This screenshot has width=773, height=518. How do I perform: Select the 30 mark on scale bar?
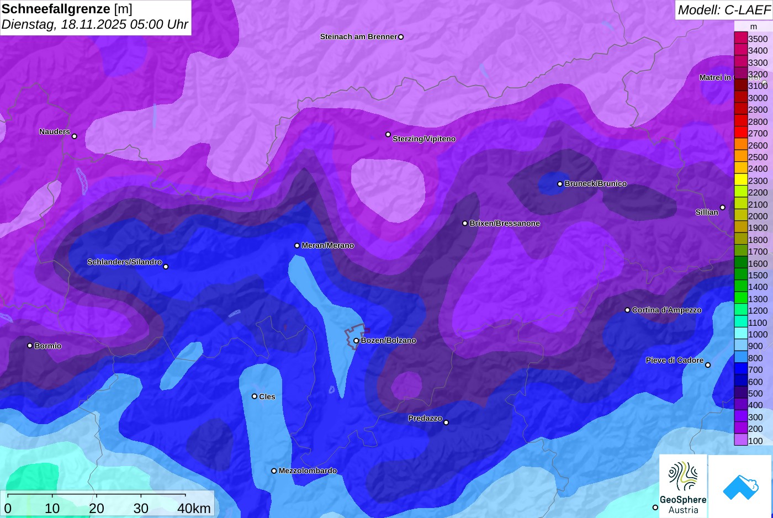pos(141,508)
